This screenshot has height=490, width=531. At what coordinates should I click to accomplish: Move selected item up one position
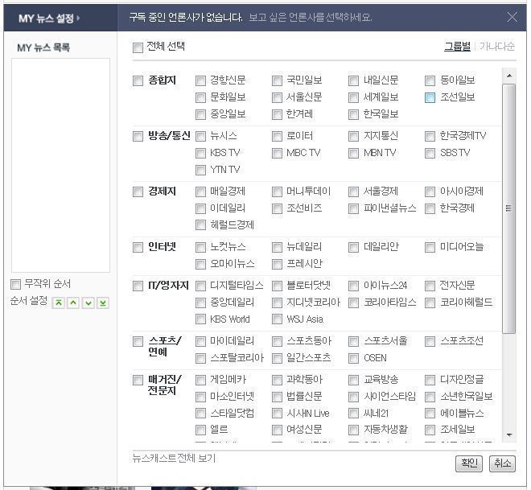click(73, 303)
